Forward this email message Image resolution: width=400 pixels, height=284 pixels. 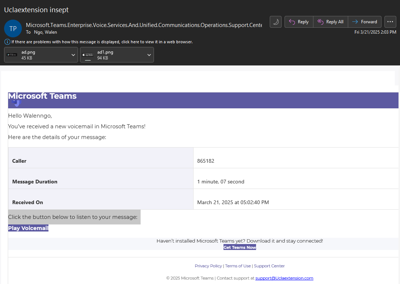coord(364,22)
